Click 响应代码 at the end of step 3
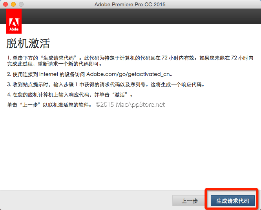The image size is (261, 210). [x=193, y=84]
